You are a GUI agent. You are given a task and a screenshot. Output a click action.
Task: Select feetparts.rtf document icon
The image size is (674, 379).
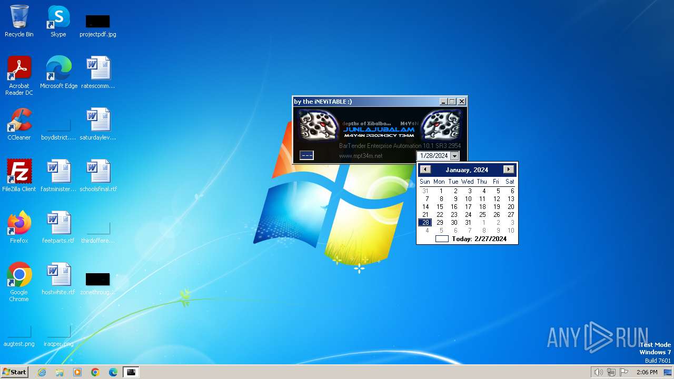pos(58,227)
